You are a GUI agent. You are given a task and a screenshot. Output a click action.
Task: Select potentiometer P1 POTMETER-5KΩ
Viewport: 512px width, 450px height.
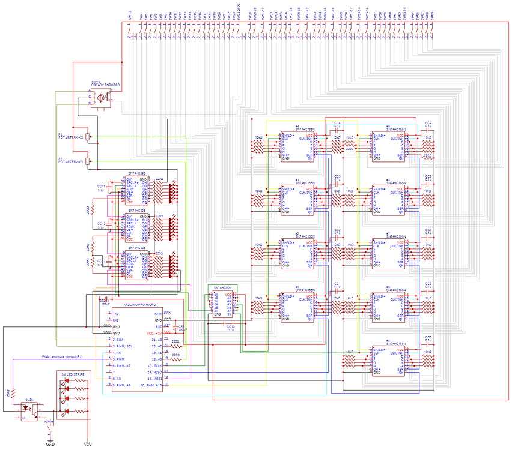[x=87, y=136]
